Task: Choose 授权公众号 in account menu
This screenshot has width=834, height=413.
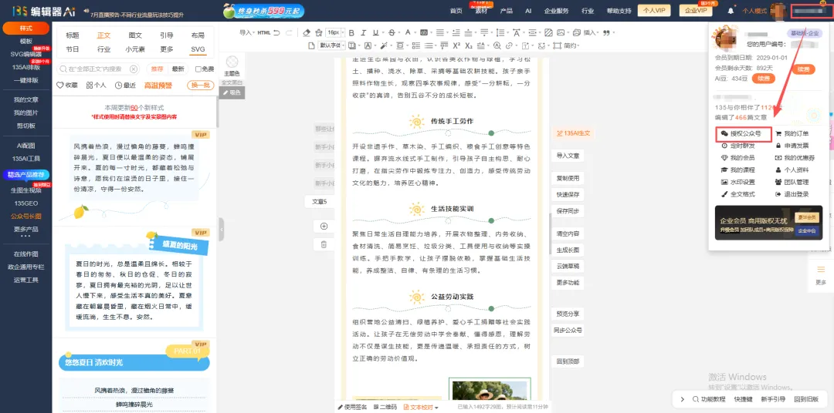Action: [744, 134]
